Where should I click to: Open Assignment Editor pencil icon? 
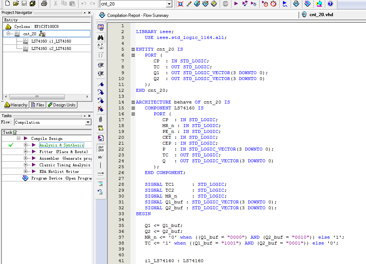coord(189,4)
